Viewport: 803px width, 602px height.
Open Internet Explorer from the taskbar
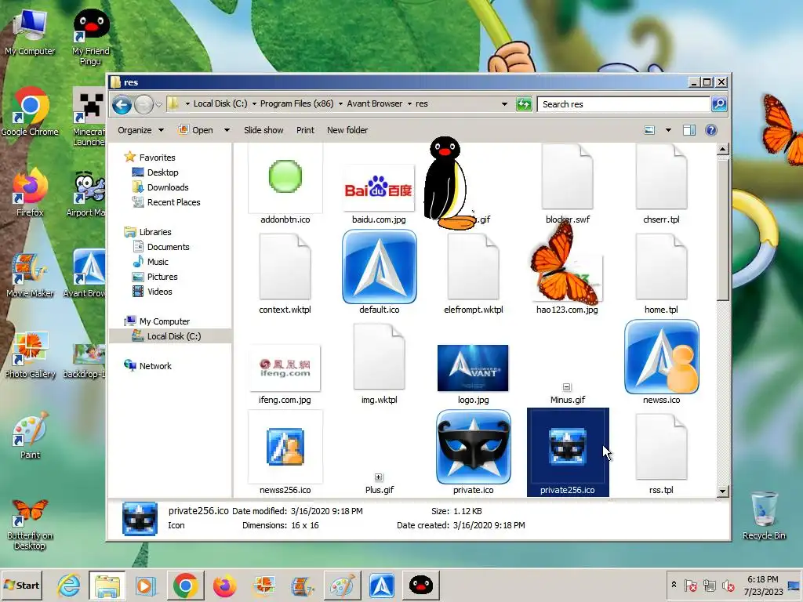tap(69, 585)
